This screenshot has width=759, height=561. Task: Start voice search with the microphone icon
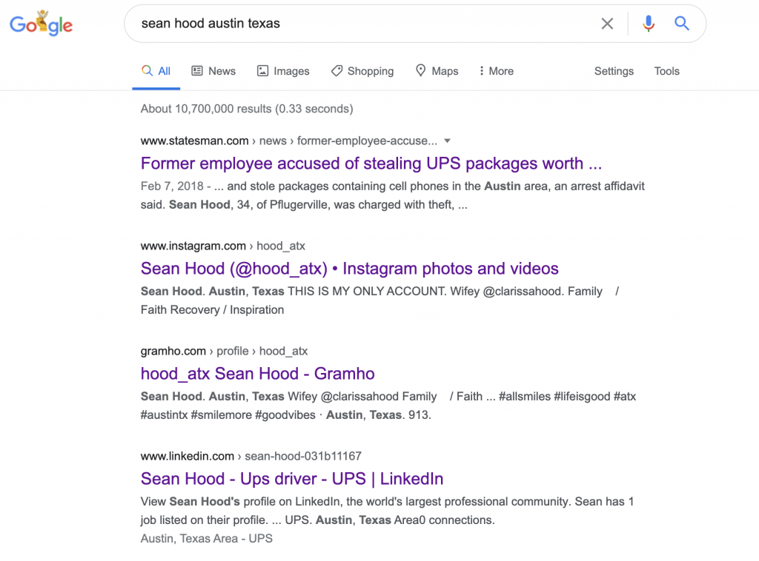click(648, 23)
